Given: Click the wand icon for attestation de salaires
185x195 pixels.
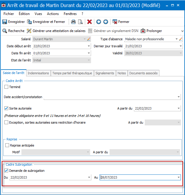Looking at the screenshot, I should 29,31.
